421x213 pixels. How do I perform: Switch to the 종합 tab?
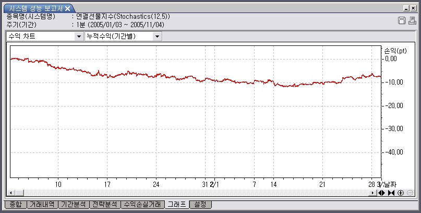15,204
